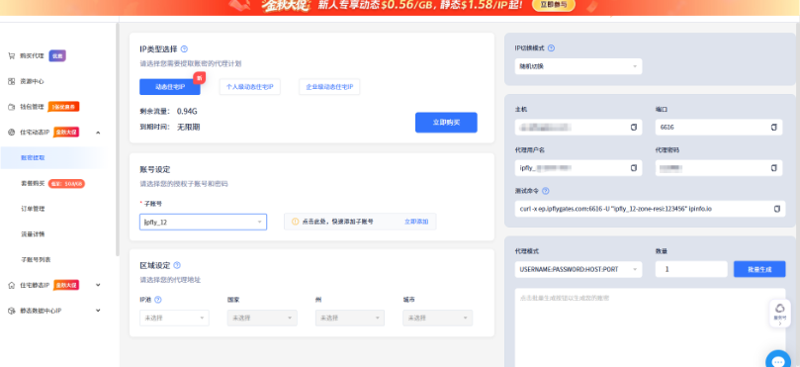Open the 代理模式 dropdown USERNAME:PASSWORD:HOST:PORT

[578, 269]
